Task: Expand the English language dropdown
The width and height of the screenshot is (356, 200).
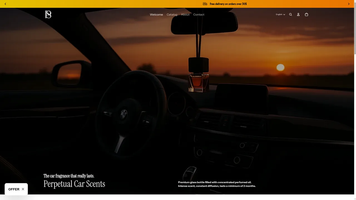Action: (x=280, y=14)
